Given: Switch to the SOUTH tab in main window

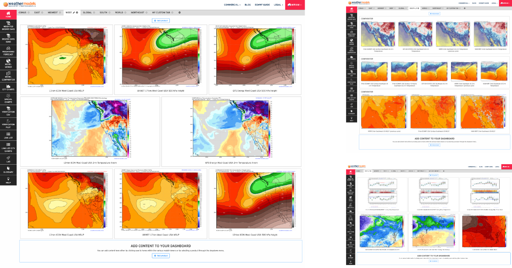Looking at the screenshot, I should click(x=104, y=12).
